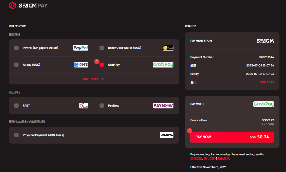Screen dimensions: 286x172
Task: Click the PayPal logo
Action: coord(81,48)
